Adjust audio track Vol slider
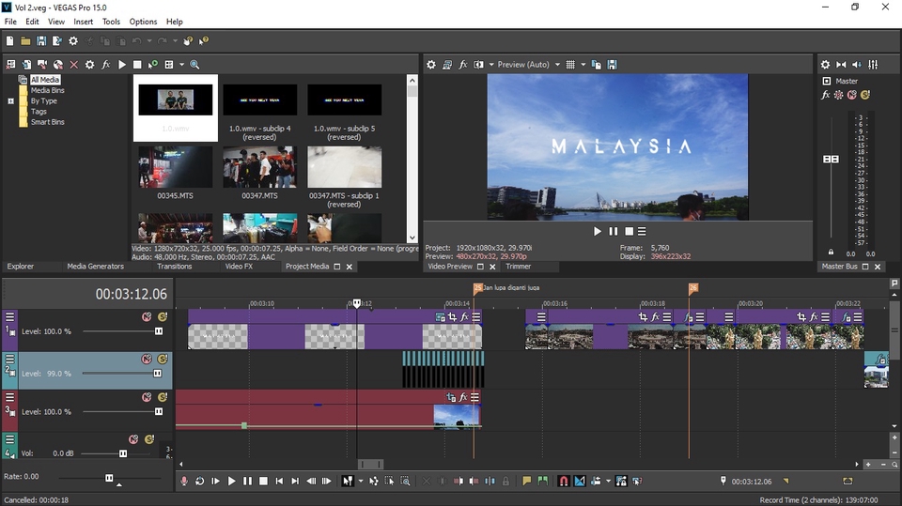The width and height of the screenshot is (902, 506). [122, 453]
